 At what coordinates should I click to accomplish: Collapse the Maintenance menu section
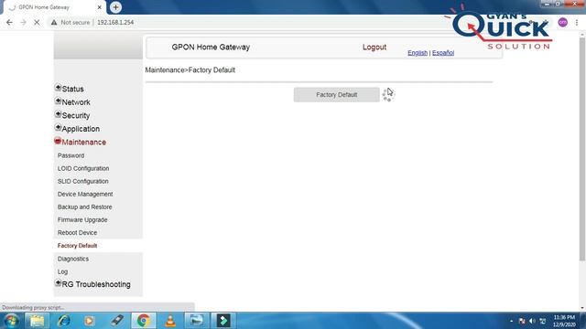[58, 141]
